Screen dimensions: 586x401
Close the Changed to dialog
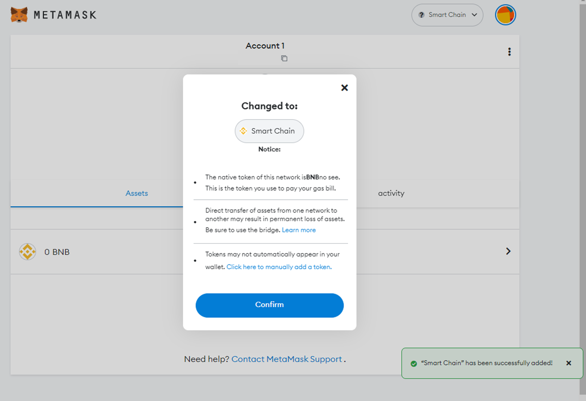point(344,88)
